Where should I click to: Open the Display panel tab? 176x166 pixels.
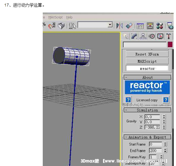[x=160, y=36]
